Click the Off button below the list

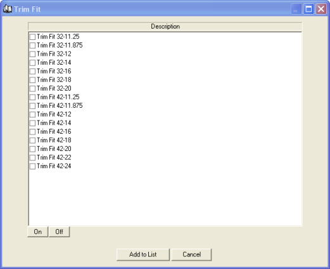click(59, 232)
